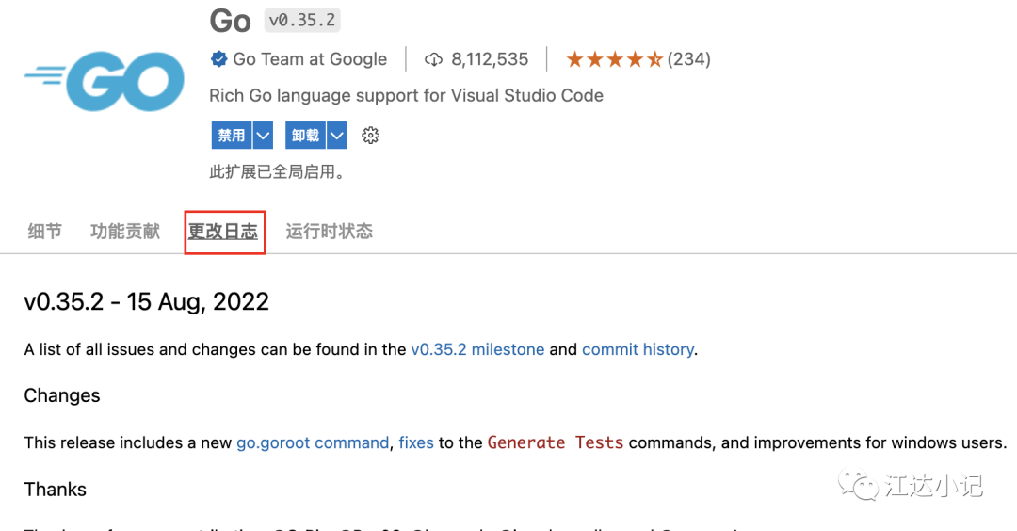
Task: Expand the 禁用 dropdown arrow
Action: pyautogui.click(x=263, y=136)
